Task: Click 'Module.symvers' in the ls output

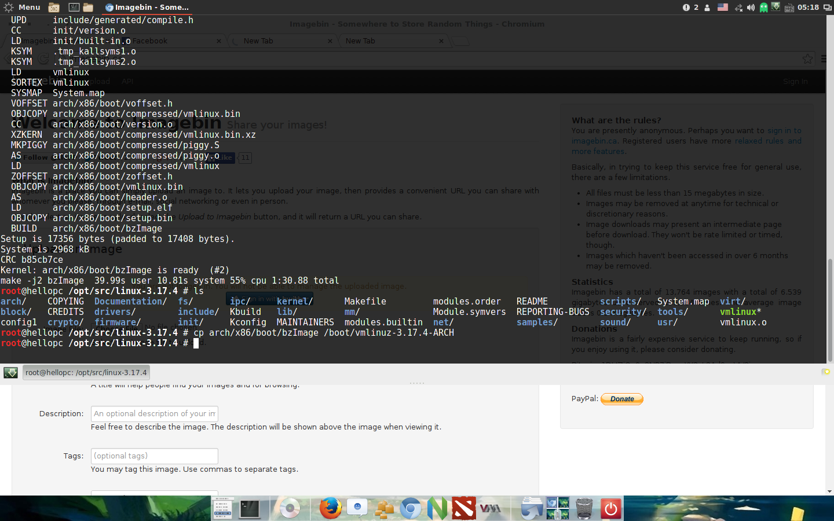Action: coord(470,312)
